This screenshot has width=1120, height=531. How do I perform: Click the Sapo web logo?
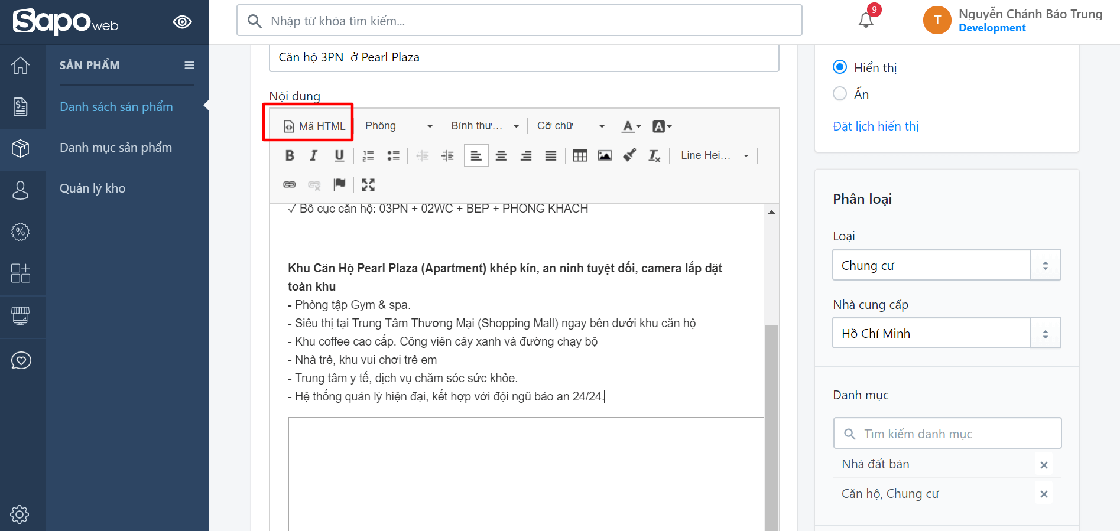pyautogui.click(x=66, y=22)
